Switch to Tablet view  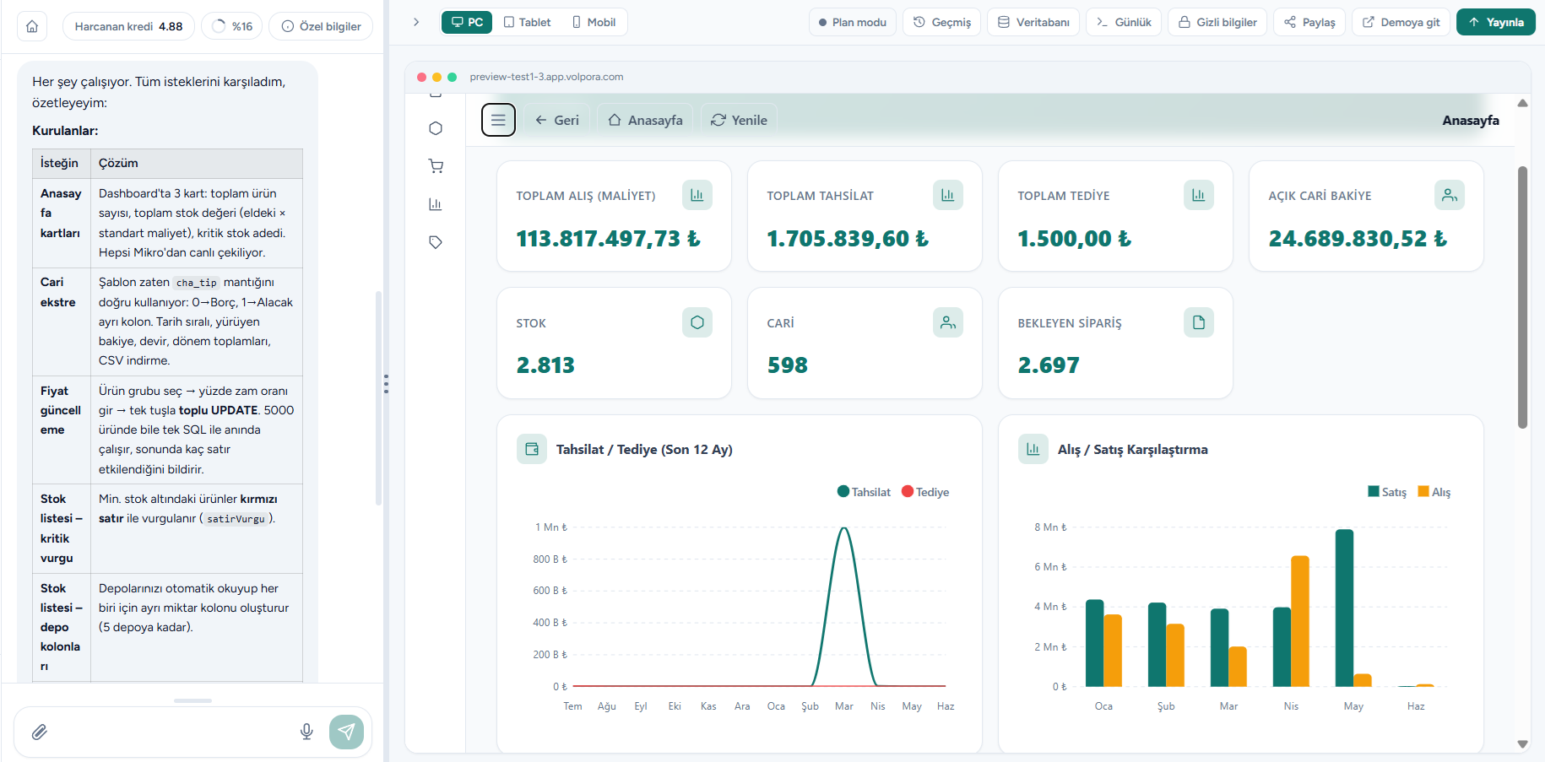tap(527, 22)
